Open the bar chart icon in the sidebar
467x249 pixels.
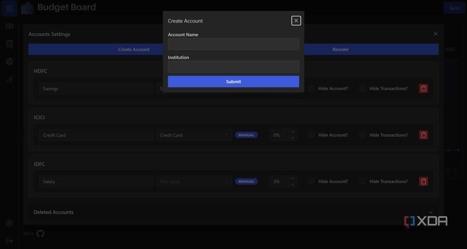9,79
